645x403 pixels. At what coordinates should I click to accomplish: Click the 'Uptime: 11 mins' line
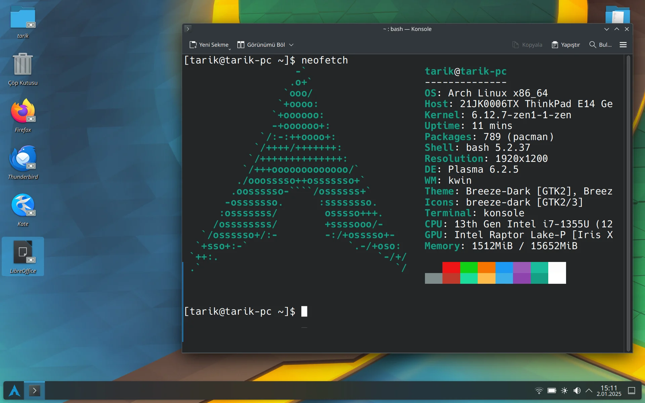pyautogui.click(x=469, y=126)
